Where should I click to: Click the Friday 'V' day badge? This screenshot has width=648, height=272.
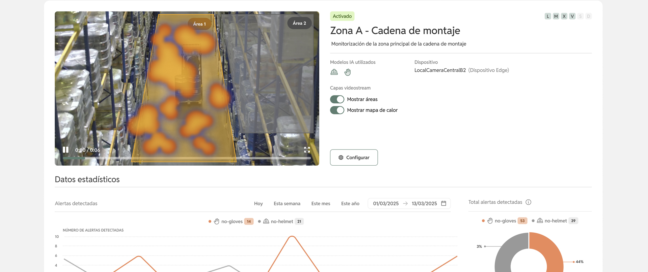click(x=572, y=16)
